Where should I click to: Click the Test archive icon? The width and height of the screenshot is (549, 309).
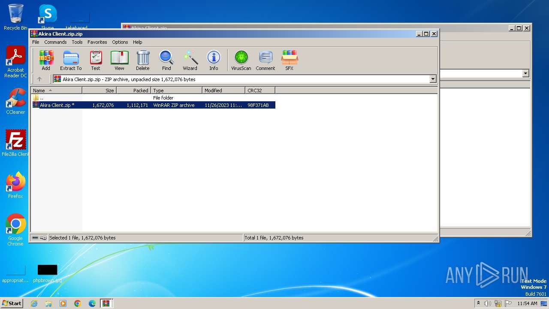96,61
